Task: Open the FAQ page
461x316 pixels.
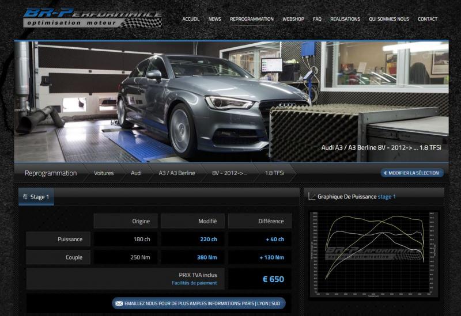Action: click(x=317, y=19)
